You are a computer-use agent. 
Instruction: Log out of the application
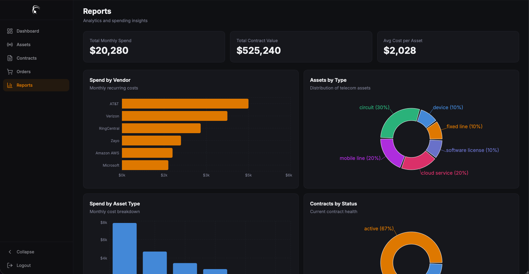[36, 265]
